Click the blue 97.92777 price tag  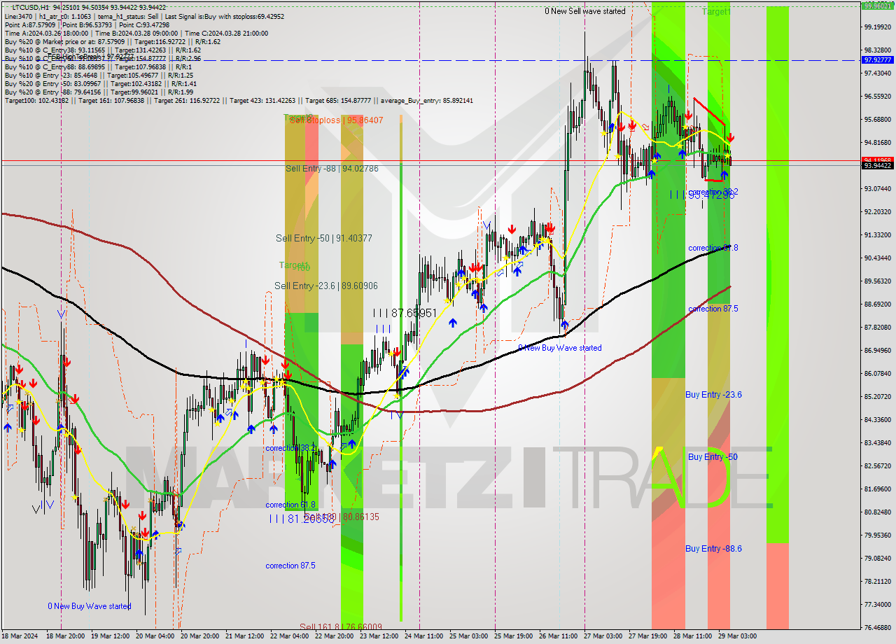coord(878,60)
